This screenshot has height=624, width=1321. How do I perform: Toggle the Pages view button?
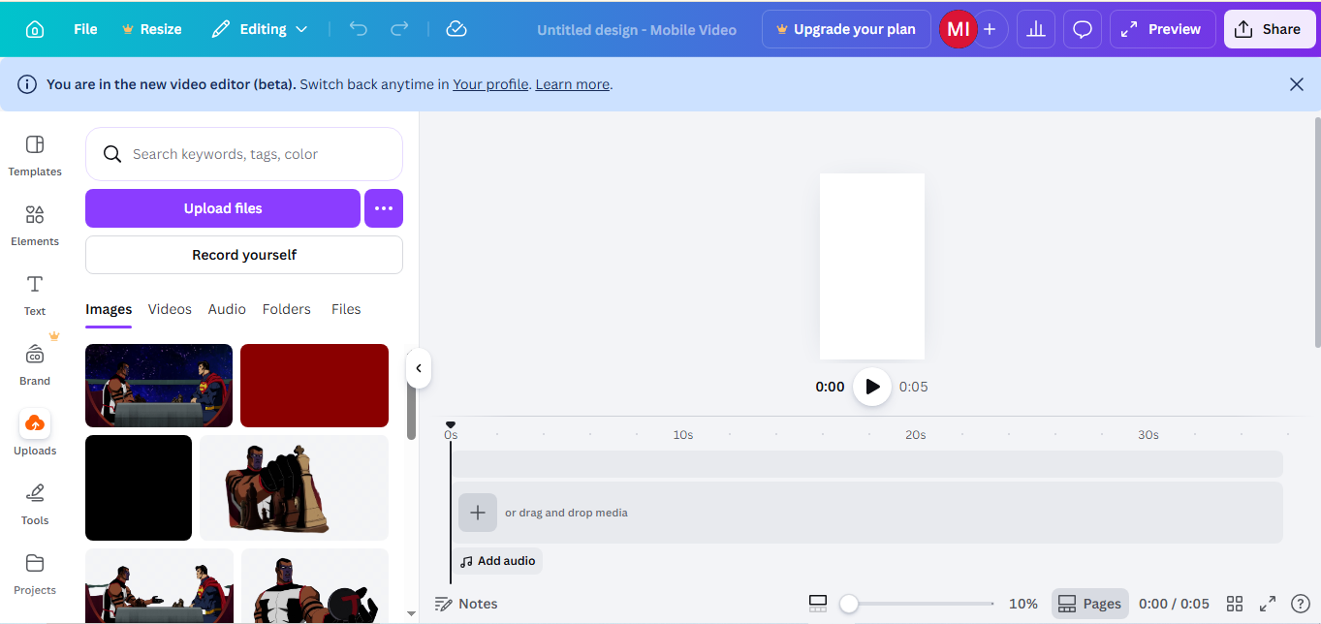1090,604
